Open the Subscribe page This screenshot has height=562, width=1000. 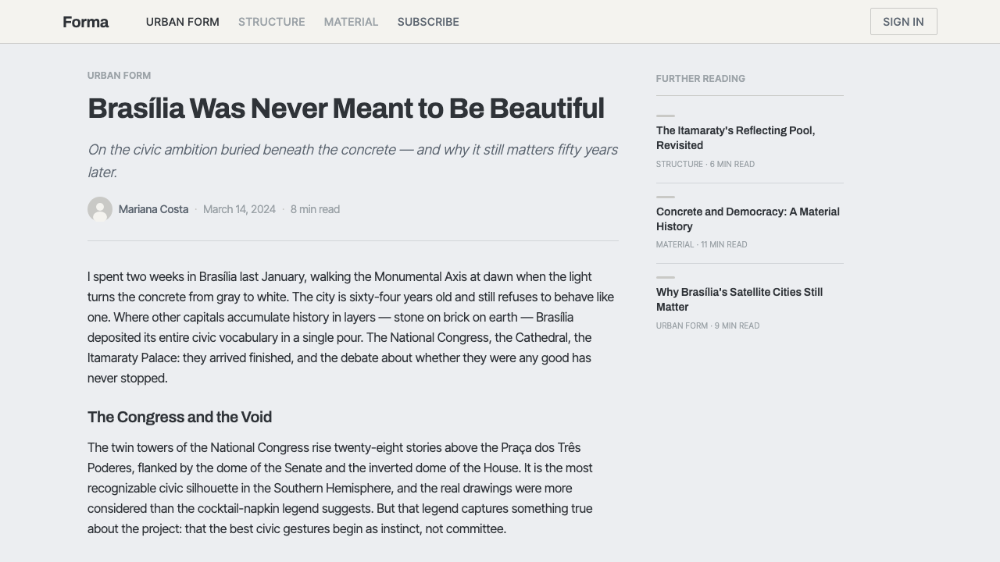428,22
